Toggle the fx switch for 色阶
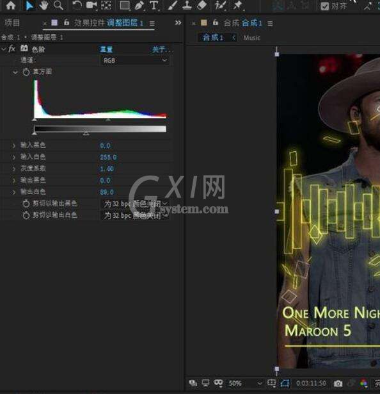The width and height of the screenshot is (380, 394). (12, 48)
